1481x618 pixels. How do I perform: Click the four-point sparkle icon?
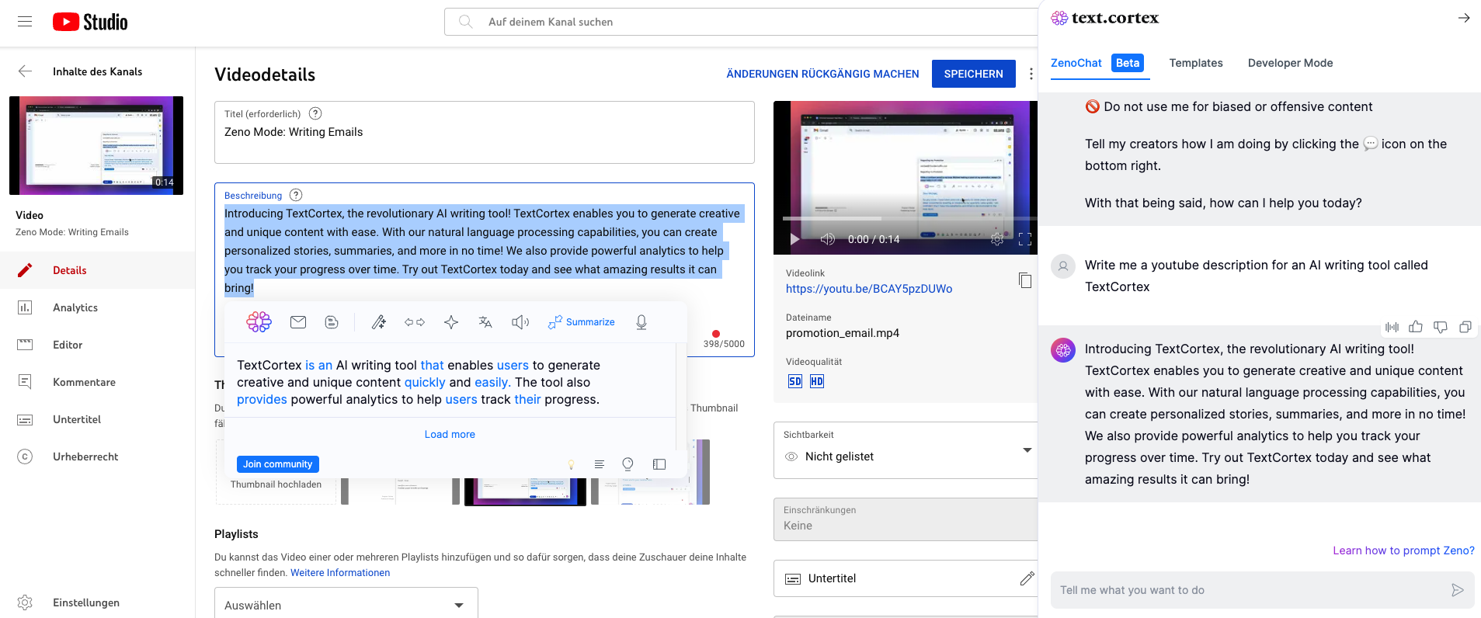[451, 322]
